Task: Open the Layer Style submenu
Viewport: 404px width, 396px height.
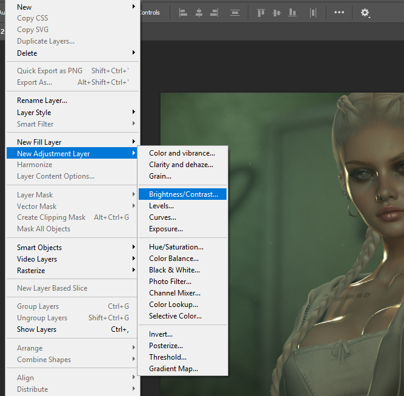Action: coord(73,113)
